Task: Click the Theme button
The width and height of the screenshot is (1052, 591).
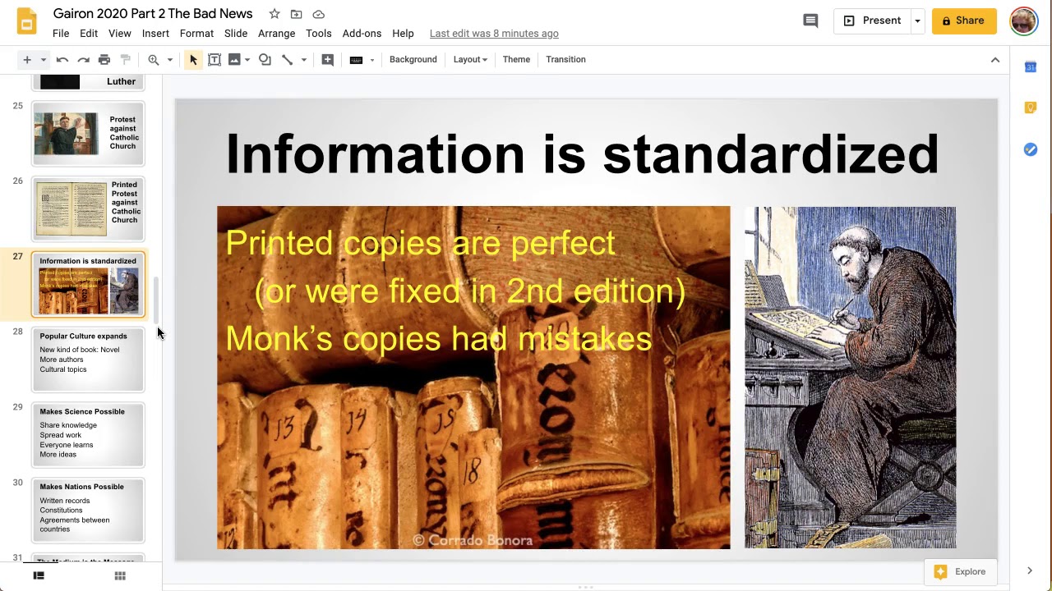Action: (516, 59)
